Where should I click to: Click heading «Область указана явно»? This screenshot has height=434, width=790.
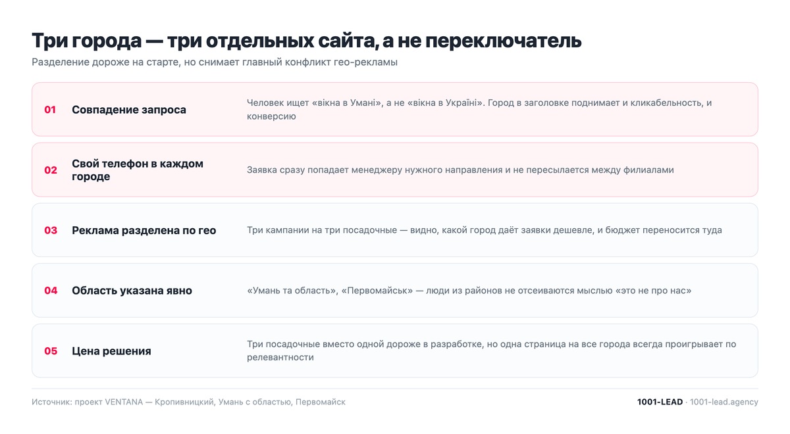pos(132,291)
